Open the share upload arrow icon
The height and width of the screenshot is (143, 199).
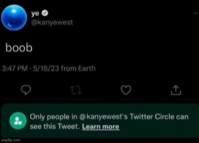176,90
